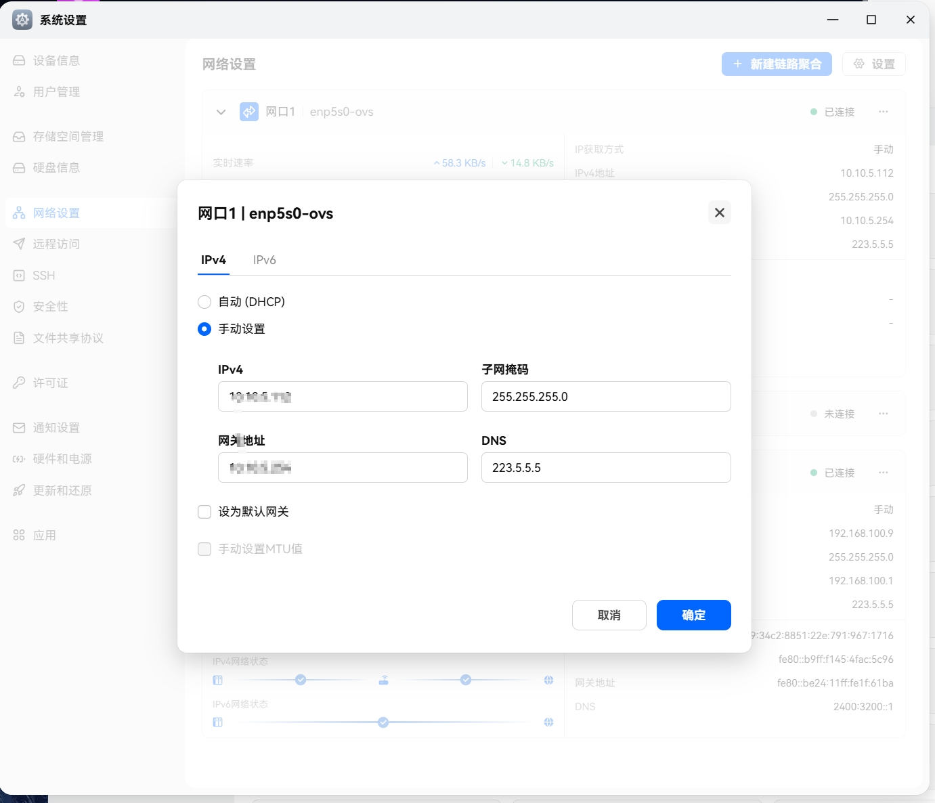Open the SSH settings page
This screenshot has width=935, height=803.
(x=43, y=276)
